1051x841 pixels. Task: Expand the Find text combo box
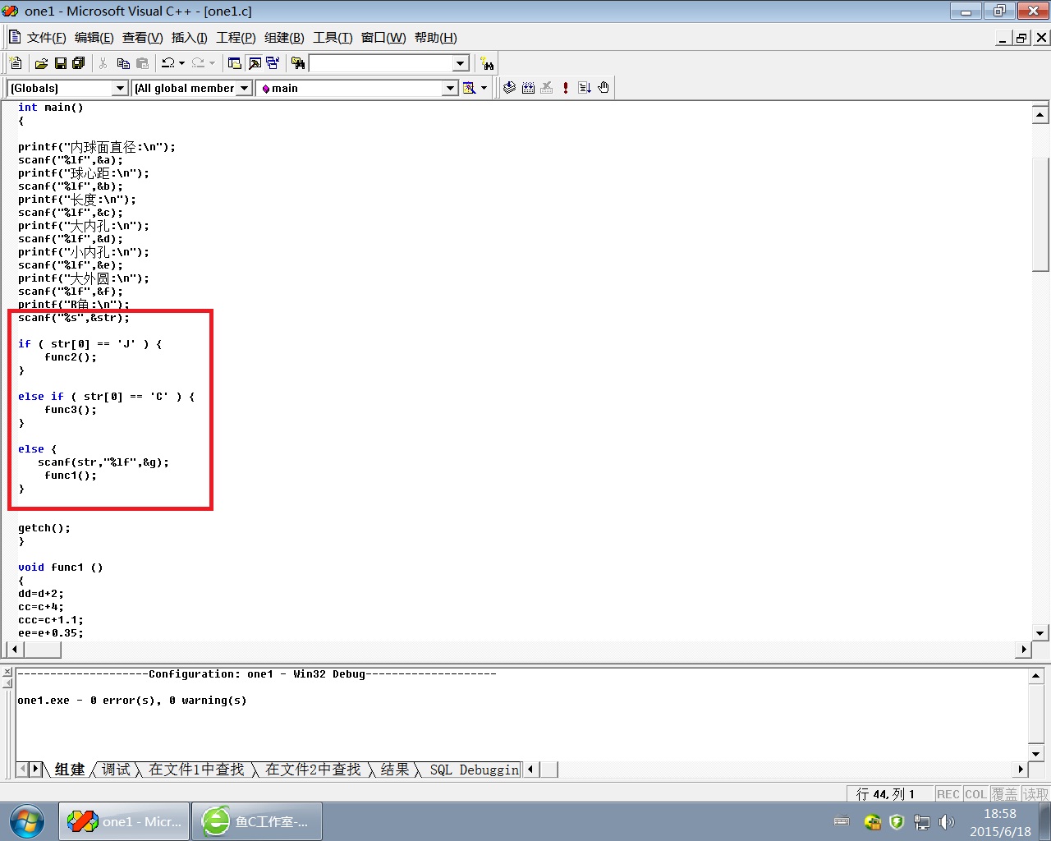pos(461,63)
